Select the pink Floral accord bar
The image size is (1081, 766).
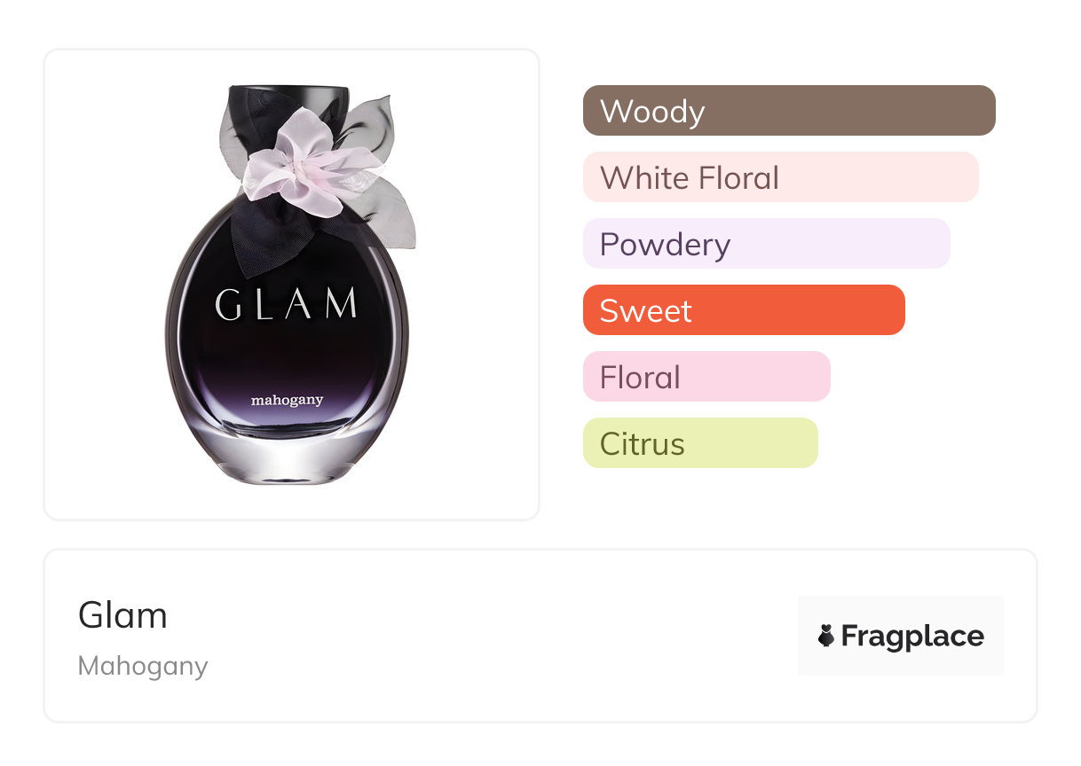click(x=706, y=377)
